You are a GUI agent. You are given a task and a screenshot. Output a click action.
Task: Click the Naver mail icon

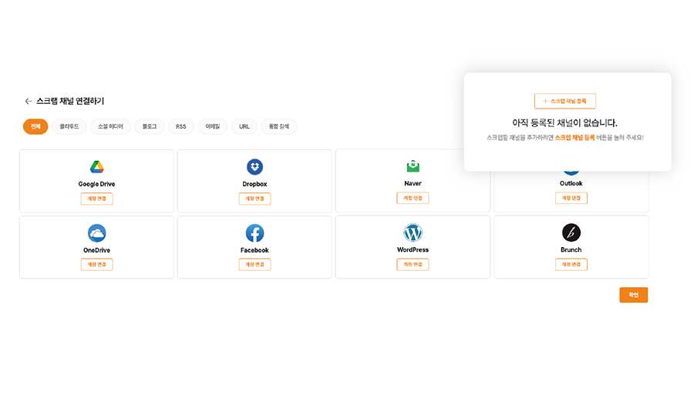[413, 167]
